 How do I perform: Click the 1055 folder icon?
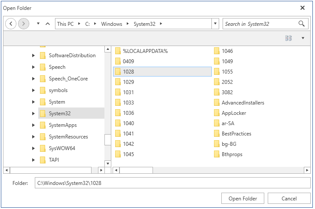tap(217, 71)
